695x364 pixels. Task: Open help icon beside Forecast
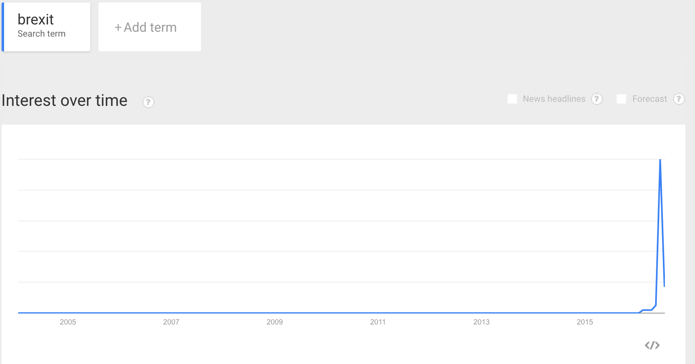679,99
